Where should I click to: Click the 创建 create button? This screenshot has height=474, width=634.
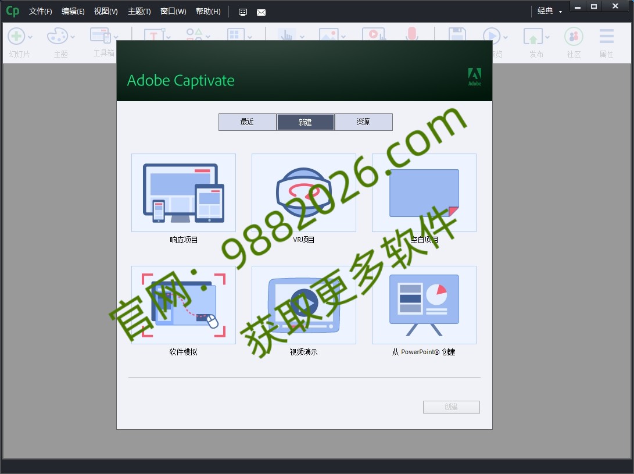click(x=452, y=407)
